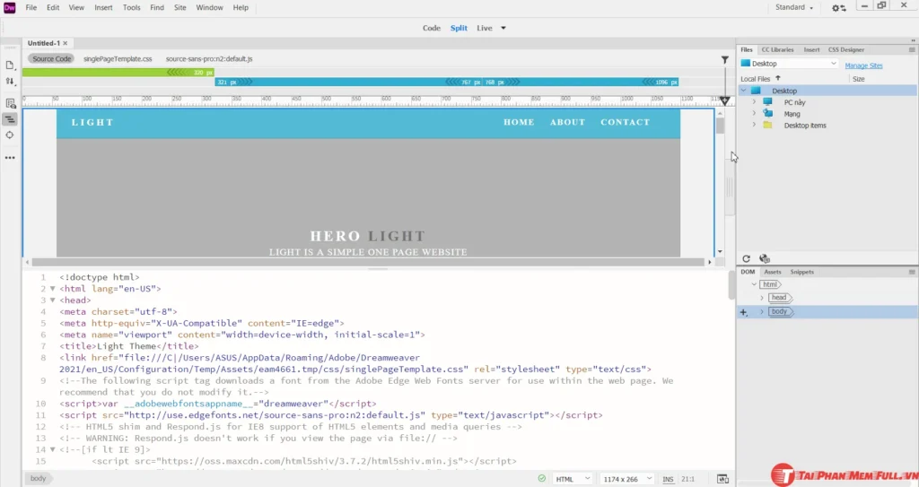Expand the Desktop items folder
The image size is (919, 487).
(x=754, y=125)
